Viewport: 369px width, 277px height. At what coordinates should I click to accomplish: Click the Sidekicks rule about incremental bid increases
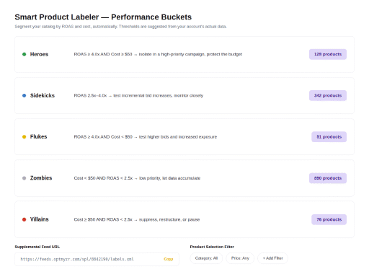[x=138, y=95]
